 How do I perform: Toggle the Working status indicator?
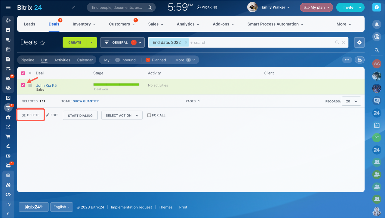pyautogui.click(x=207, y=8)
